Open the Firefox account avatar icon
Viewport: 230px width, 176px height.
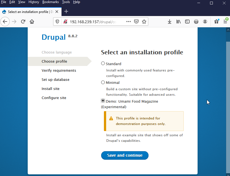[205, 22]
